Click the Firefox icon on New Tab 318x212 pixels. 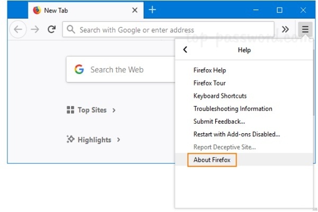(x=37, y=10)
